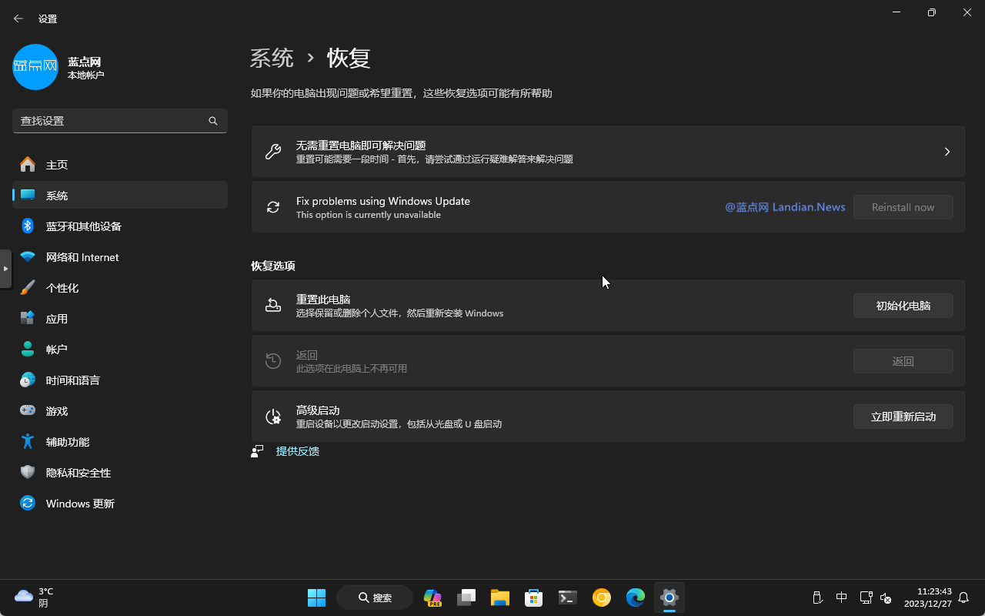Click the 初始化电脑 button
Image resolution: width=985 pixels, height=616 pixels.
[903, 306]
